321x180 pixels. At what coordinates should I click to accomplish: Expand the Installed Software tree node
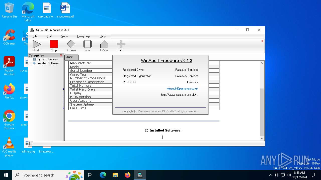click(x=30, y=63)
